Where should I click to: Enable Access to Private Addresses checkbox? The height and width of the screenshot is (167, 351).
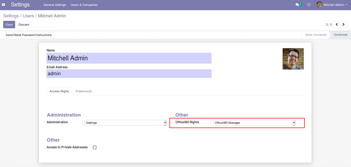(95, 148)
